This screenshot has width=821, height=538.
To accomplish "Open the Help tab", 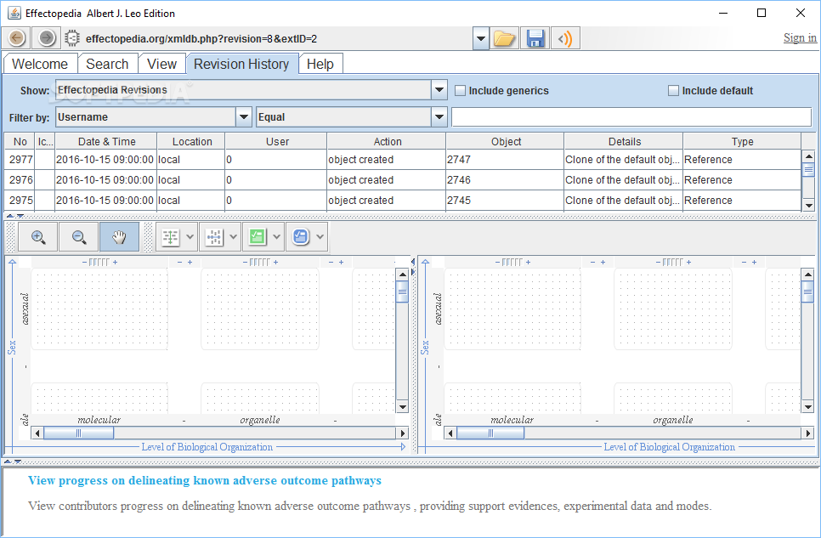I will click(320, 64).
